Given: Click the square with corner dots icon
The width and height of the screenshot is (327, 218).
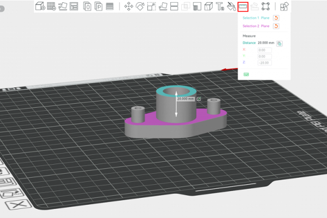Looking at the screenshot, I should (266, 6).
